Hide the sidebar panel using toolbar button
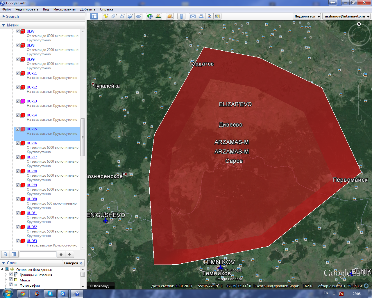The height and width of the screenshot is (298, 372). (x=94, y=16)
